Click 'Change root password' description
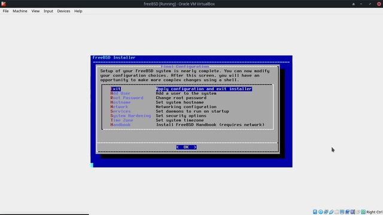Screen dimensions: 383x215 181,98
